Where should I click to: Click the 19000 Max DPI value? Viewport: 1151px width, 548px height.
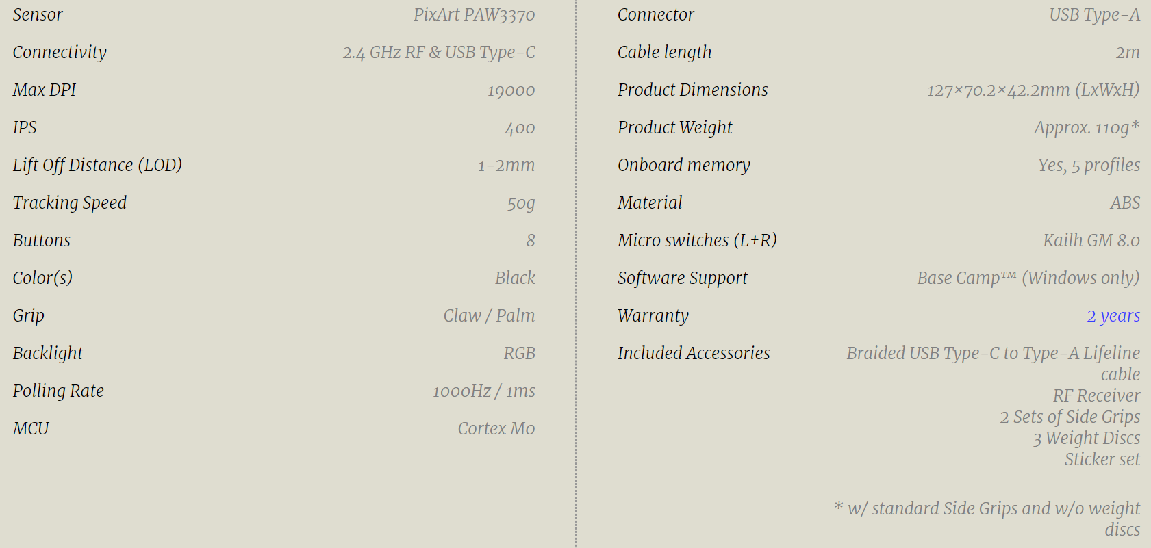(511, 90)
